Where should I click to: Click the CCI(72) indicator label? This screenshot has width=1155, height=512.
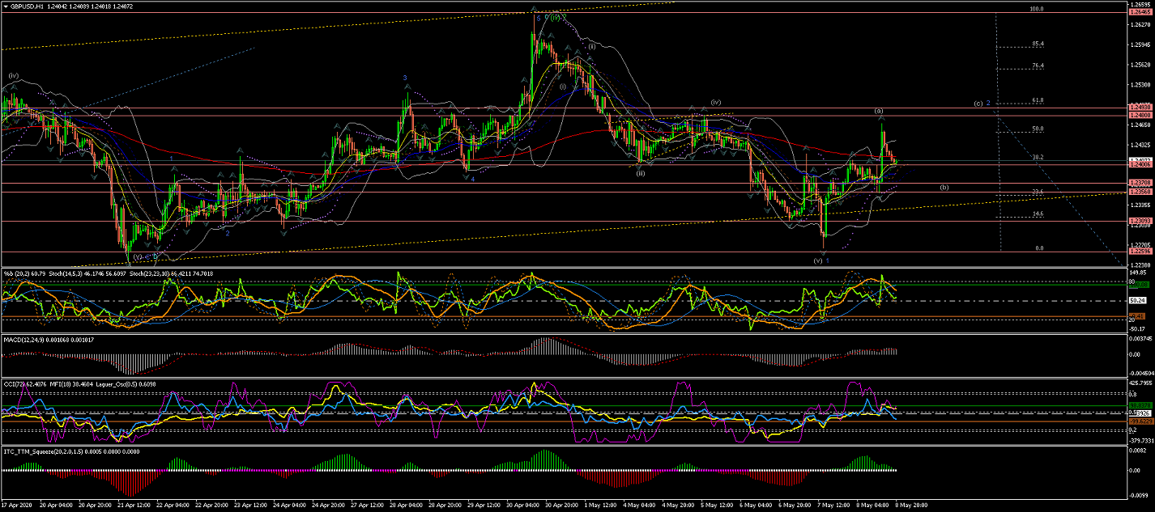(x=15, y=383)
